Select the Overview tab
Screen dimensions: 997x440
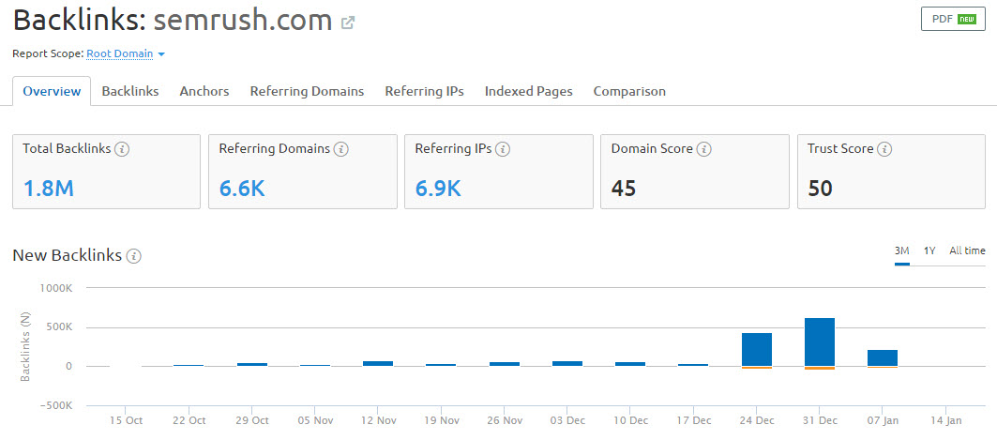click(x=52, y=92)
